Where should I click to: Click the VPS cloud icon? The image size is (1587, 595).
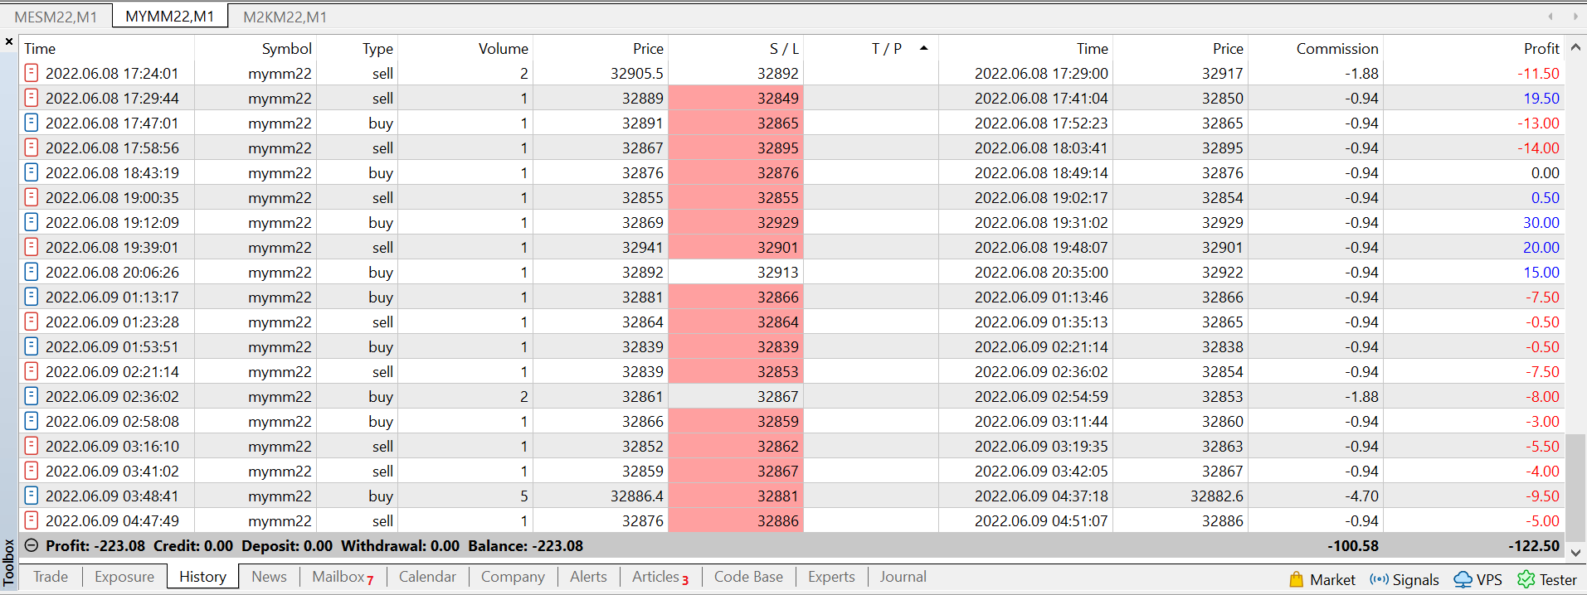click(1463, 579)
